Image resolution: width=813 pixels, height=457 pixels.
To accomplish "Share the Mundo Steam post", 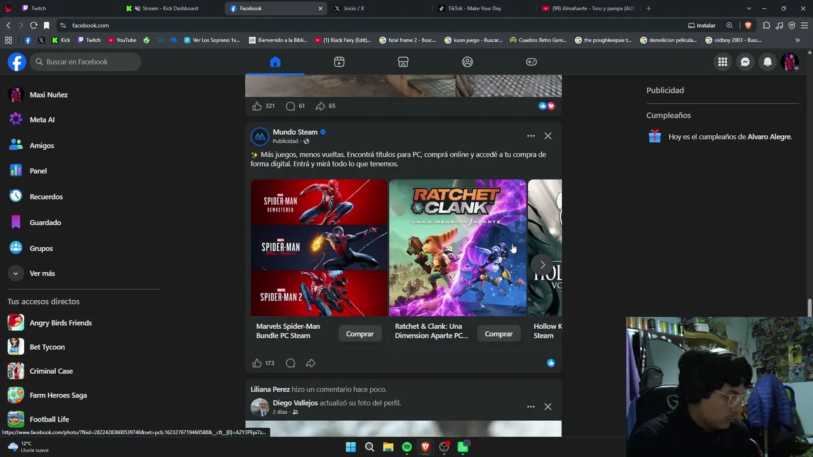I will pyautogui.click(x=311, y=363).
